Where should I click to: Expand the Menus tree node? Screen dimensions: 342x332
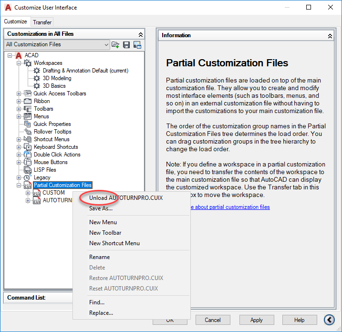click(x=19, y=117)
